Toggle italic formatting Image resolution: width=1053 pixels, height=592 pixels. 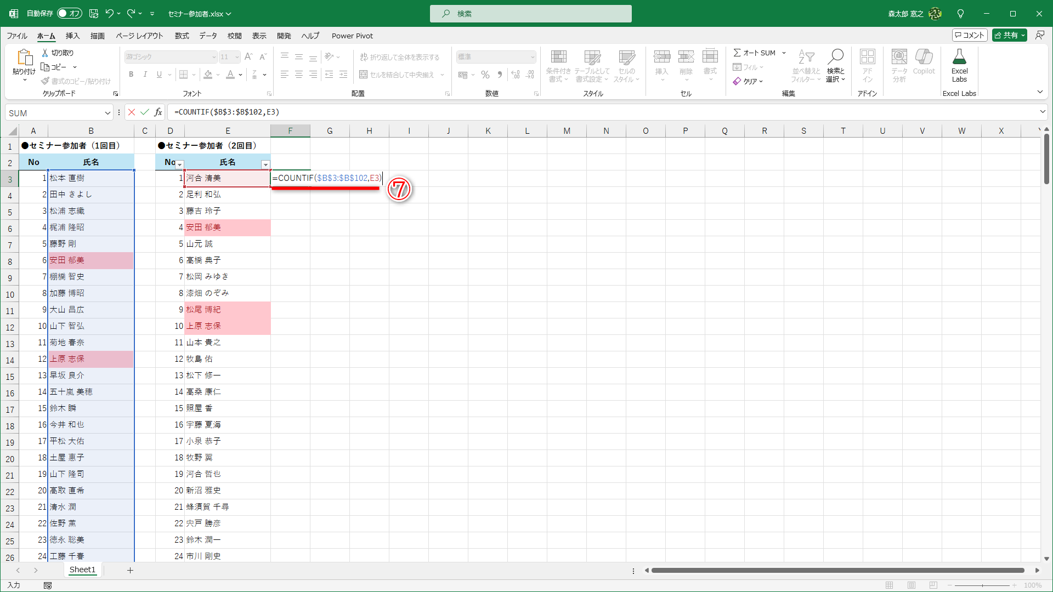145,74
